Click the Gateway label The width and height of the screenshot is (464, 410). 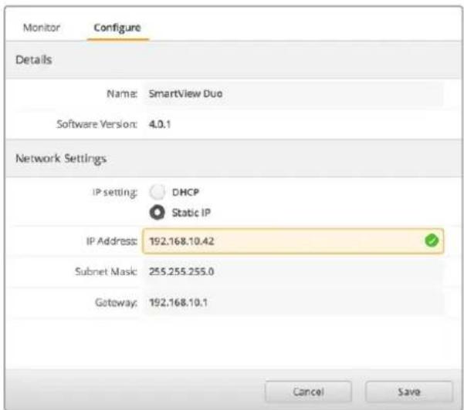pos(116,302)
